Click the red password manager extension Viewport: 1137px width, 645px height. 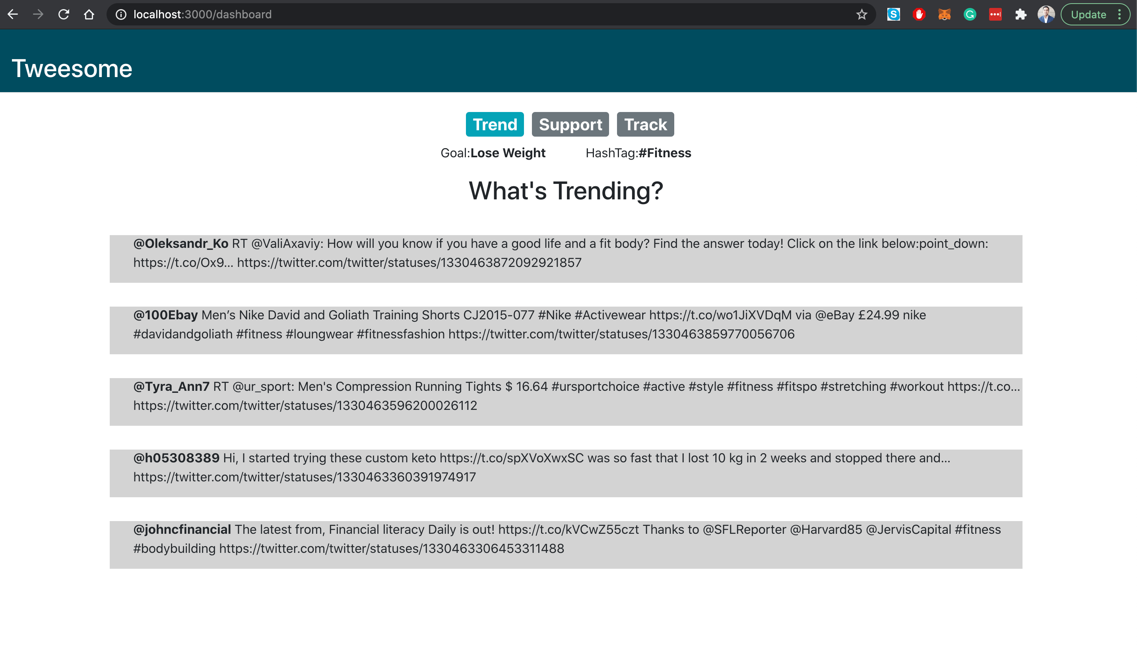[x=995, y=14]
